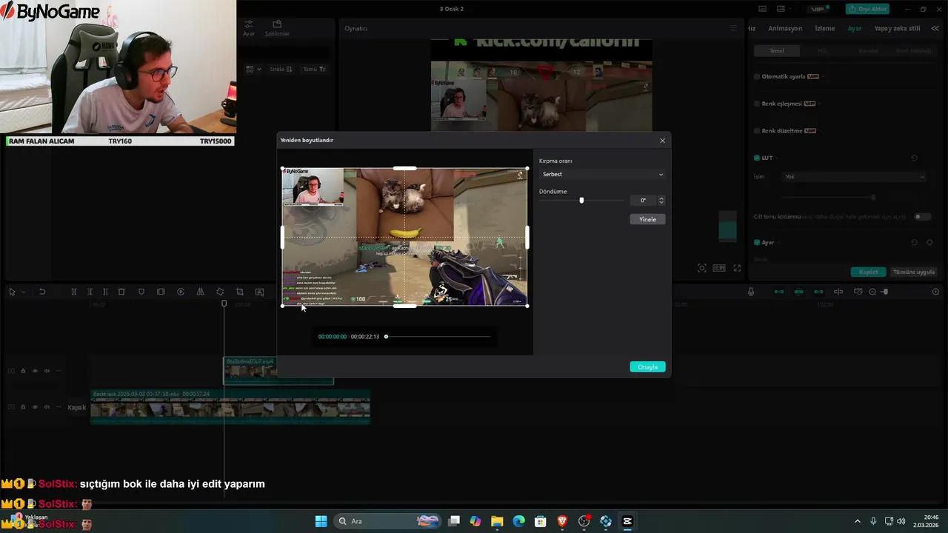Open the Yapay zeka stili tab

[898, 28]
